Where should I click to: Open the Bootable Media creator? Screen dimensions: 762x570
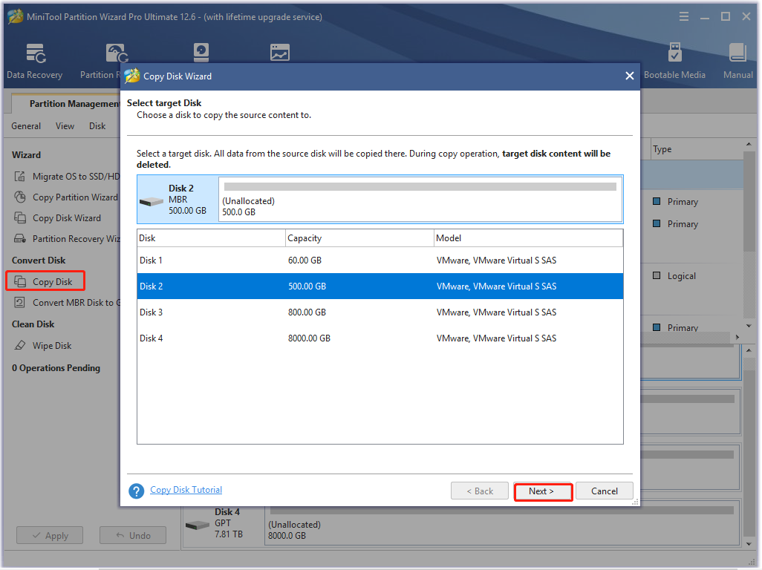[674, 59]
